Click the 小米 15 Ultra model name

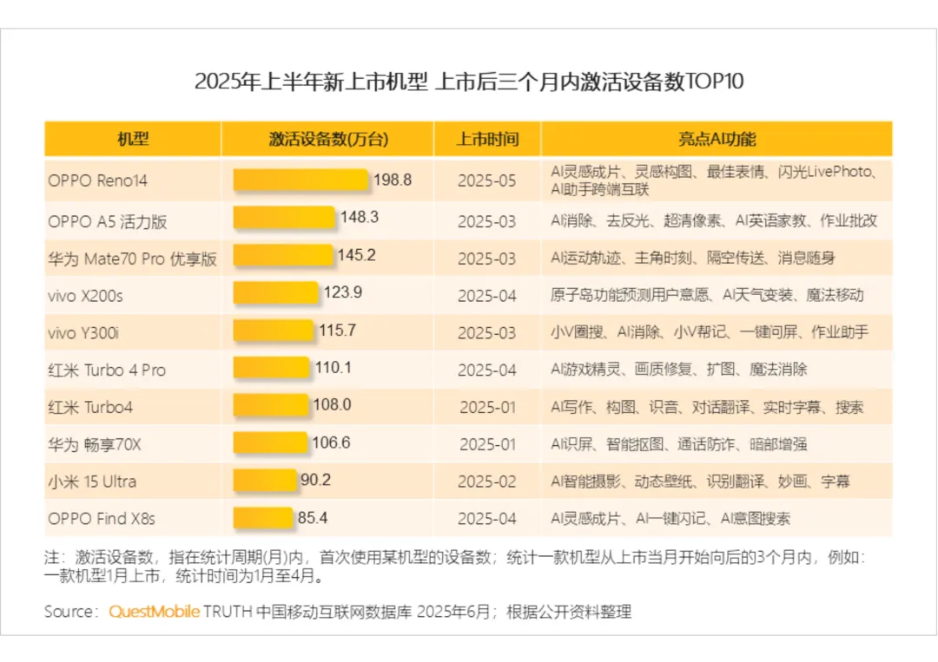point(92,482)
